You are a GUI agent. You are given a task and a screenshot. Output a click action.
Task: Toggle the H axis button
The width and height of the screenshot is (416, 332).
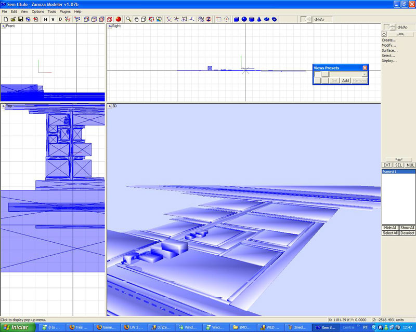tap(45, 19)
